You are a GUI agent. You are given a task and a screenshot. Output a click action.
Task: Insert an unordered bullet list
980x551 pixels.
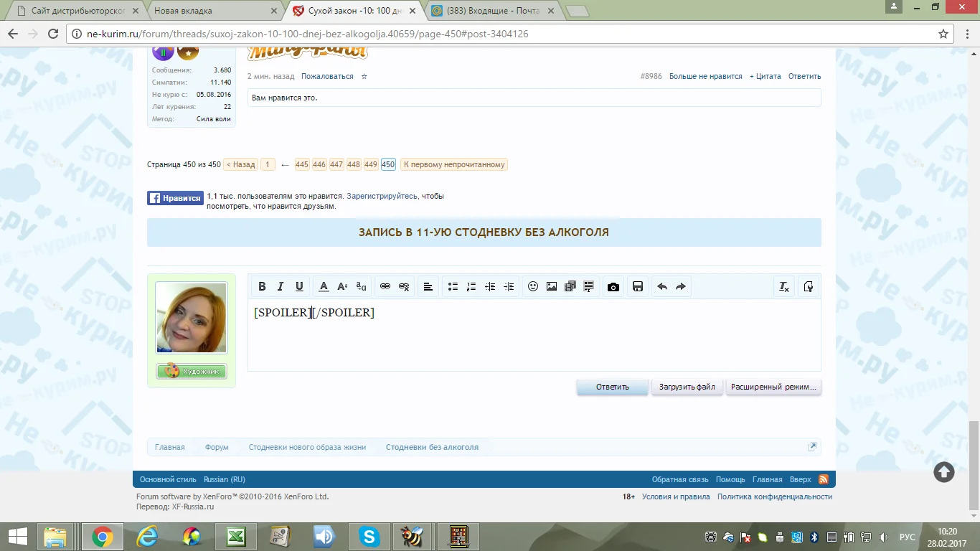(x=453, y=286)
